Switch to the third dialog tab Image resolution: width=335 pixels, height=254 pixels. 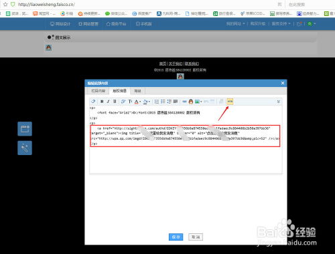click(137, 91)
